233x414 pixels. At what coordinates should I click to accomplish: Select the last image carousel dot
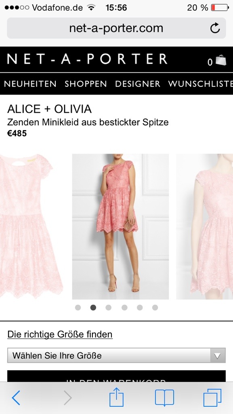pos(155,308)
